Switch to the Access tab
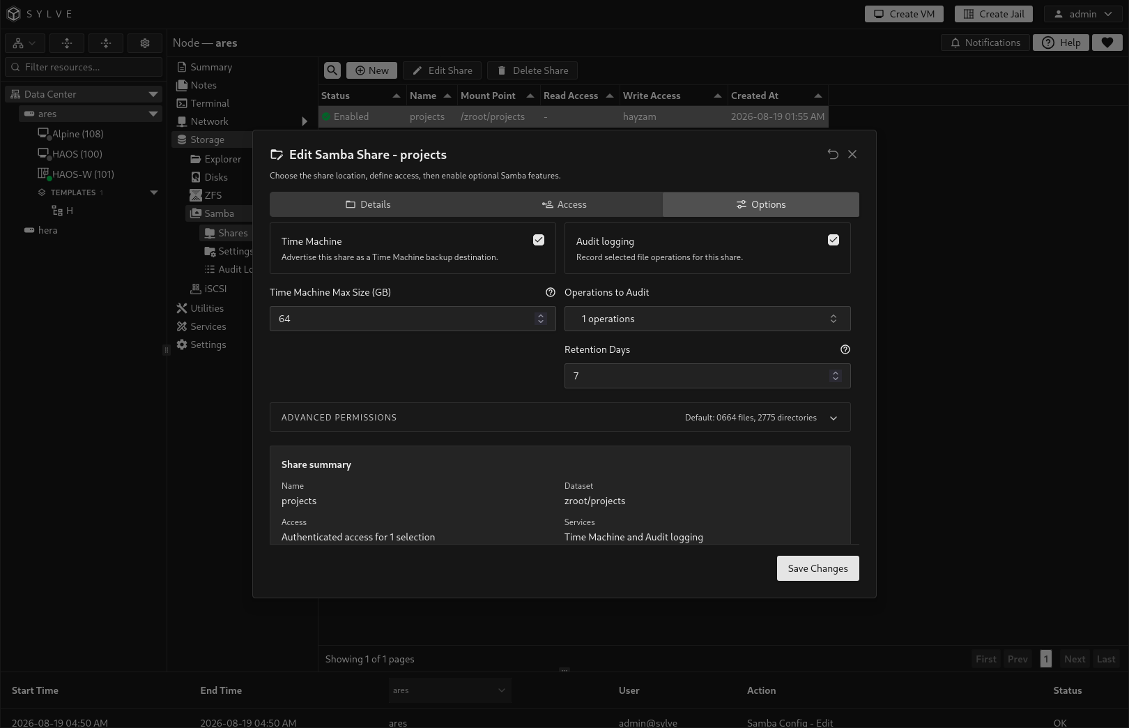Screen dimensions: 1129x728 (x=564, y=204)
